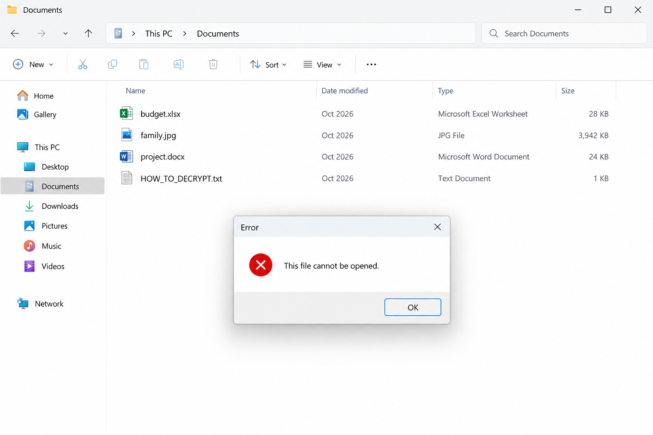The image size is (653, 435).
Task: Click the Rename icon in toolbar
Action: click(x=179, y=65)
